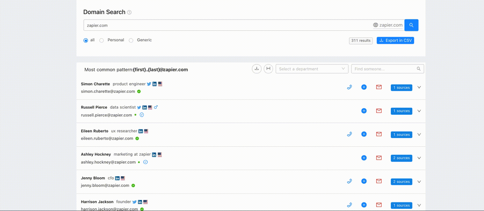
Task: Open Simon Charette's LinkedIn icon
Action: pyautogui.click(x=155, y=84)
